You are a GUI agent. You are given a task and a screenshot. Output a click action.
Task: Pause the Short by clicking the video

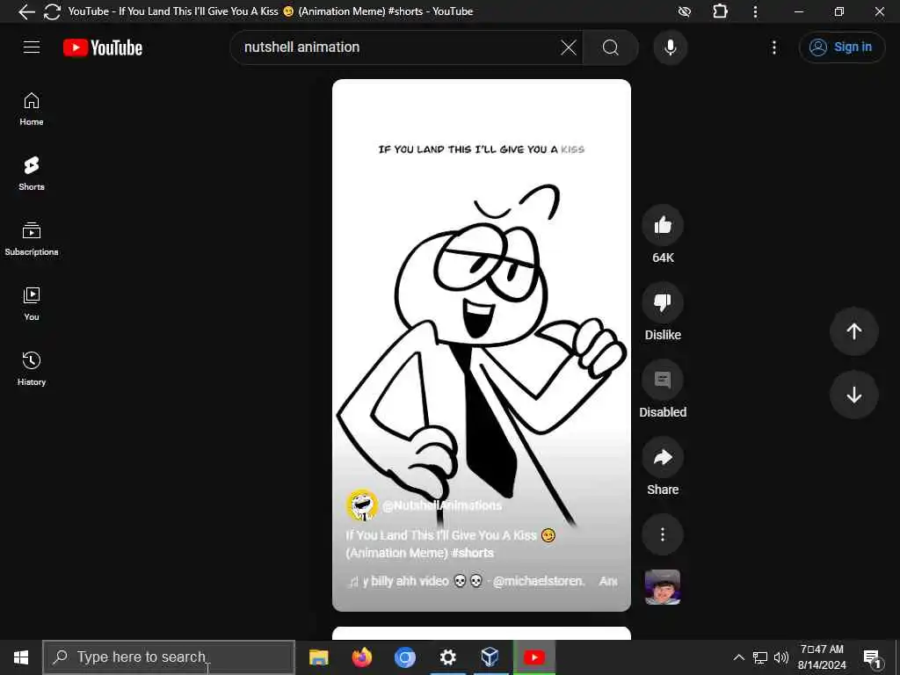481,345
